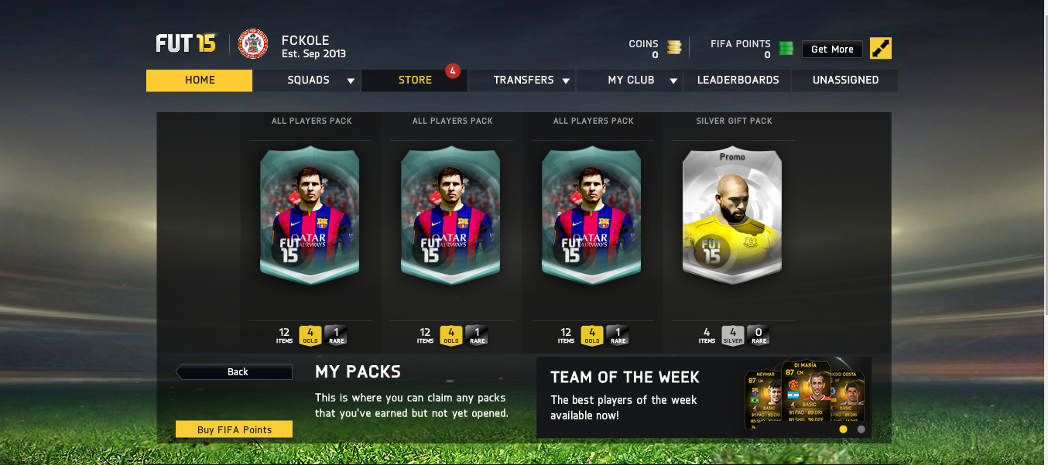Select the second carousel dot indicator

tap(861, 429)
